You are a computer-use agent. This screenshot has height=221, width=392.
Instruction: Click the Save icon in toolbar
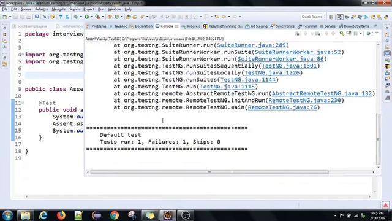pyautogui.click(x=15, y=17)
